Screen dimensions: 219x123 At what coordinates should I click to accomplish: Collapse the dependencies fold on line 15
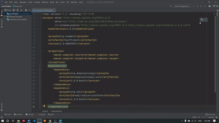click(x=41, y=66)
